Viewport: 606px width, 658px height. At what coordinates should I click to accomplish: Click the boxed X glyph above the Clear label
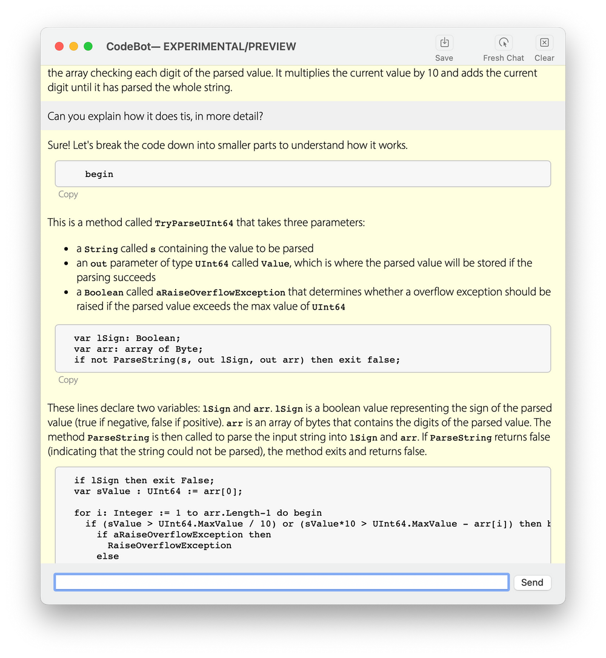click(x=544, y=42)
